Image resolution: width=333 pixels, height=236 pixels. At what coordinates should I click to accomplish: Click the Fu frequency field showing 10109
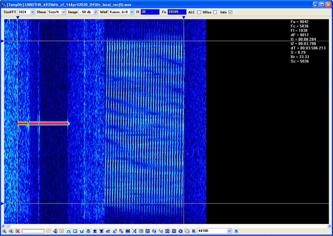click(x=177, y=12)
